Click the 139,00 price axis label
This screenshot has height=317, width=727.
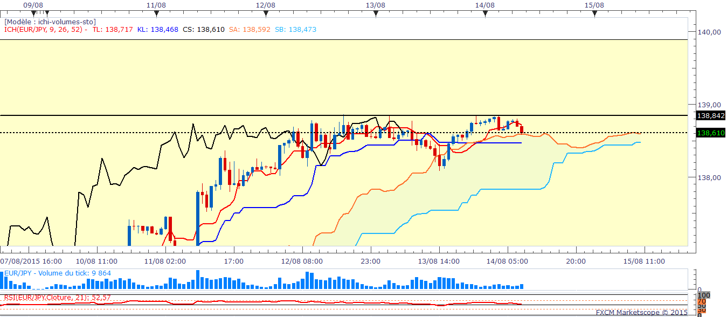point(709,105)
